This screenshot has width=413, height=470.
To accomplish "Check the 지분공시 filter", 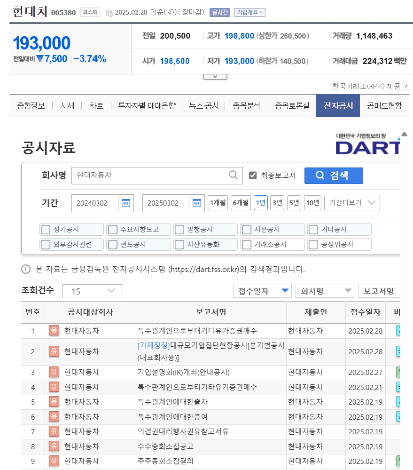I will [x=246, y=230].
